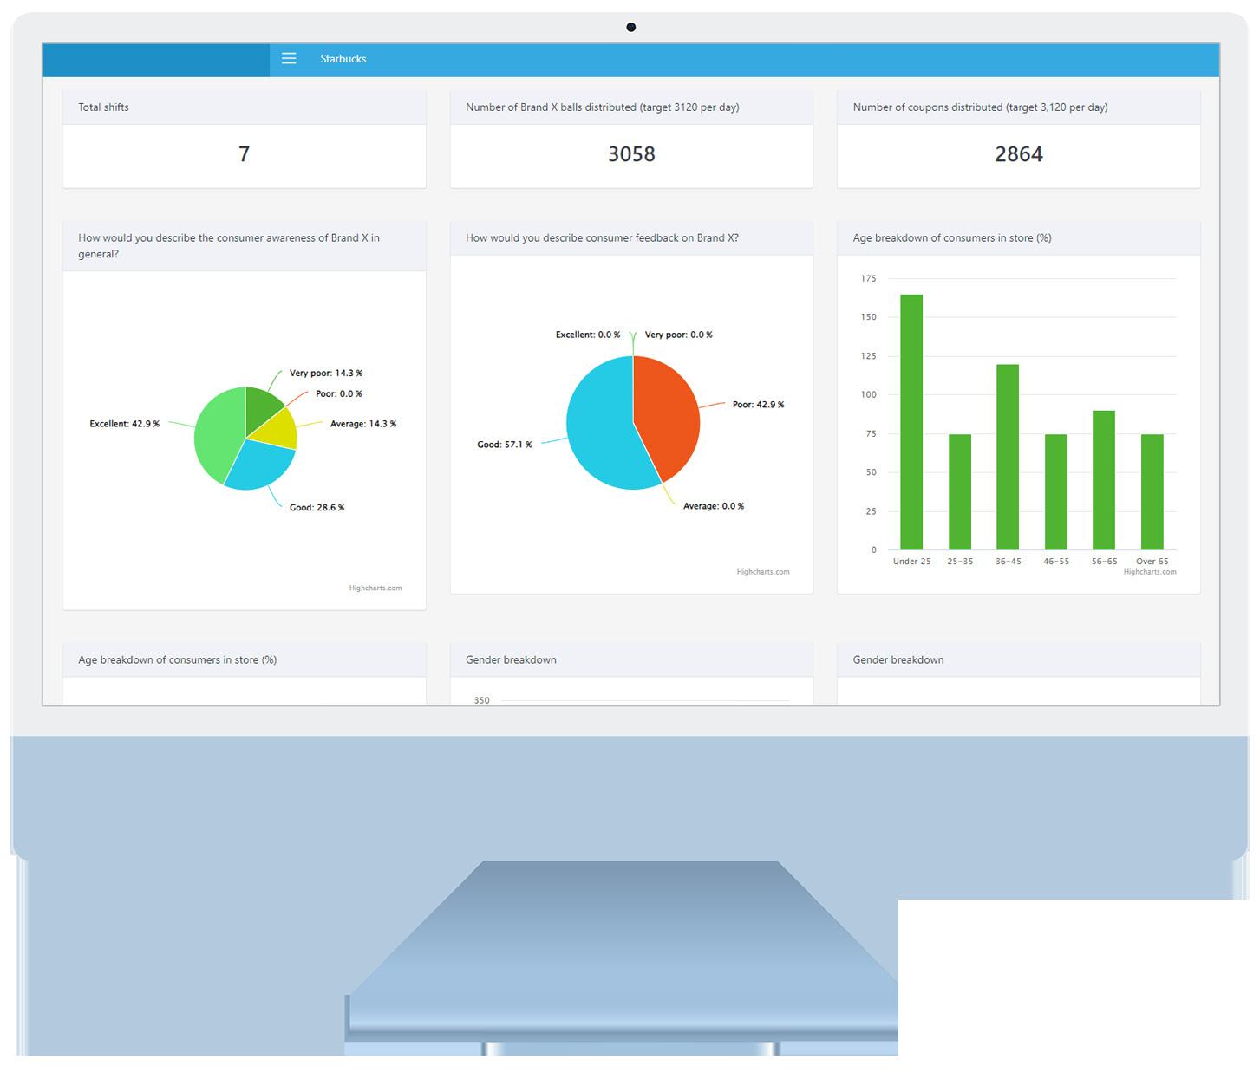The height and width of the screenshot is (1072, 1260).
Task: Click the 3058 balls distributed value
Action: pyautogui.click(x=631, y=154)
